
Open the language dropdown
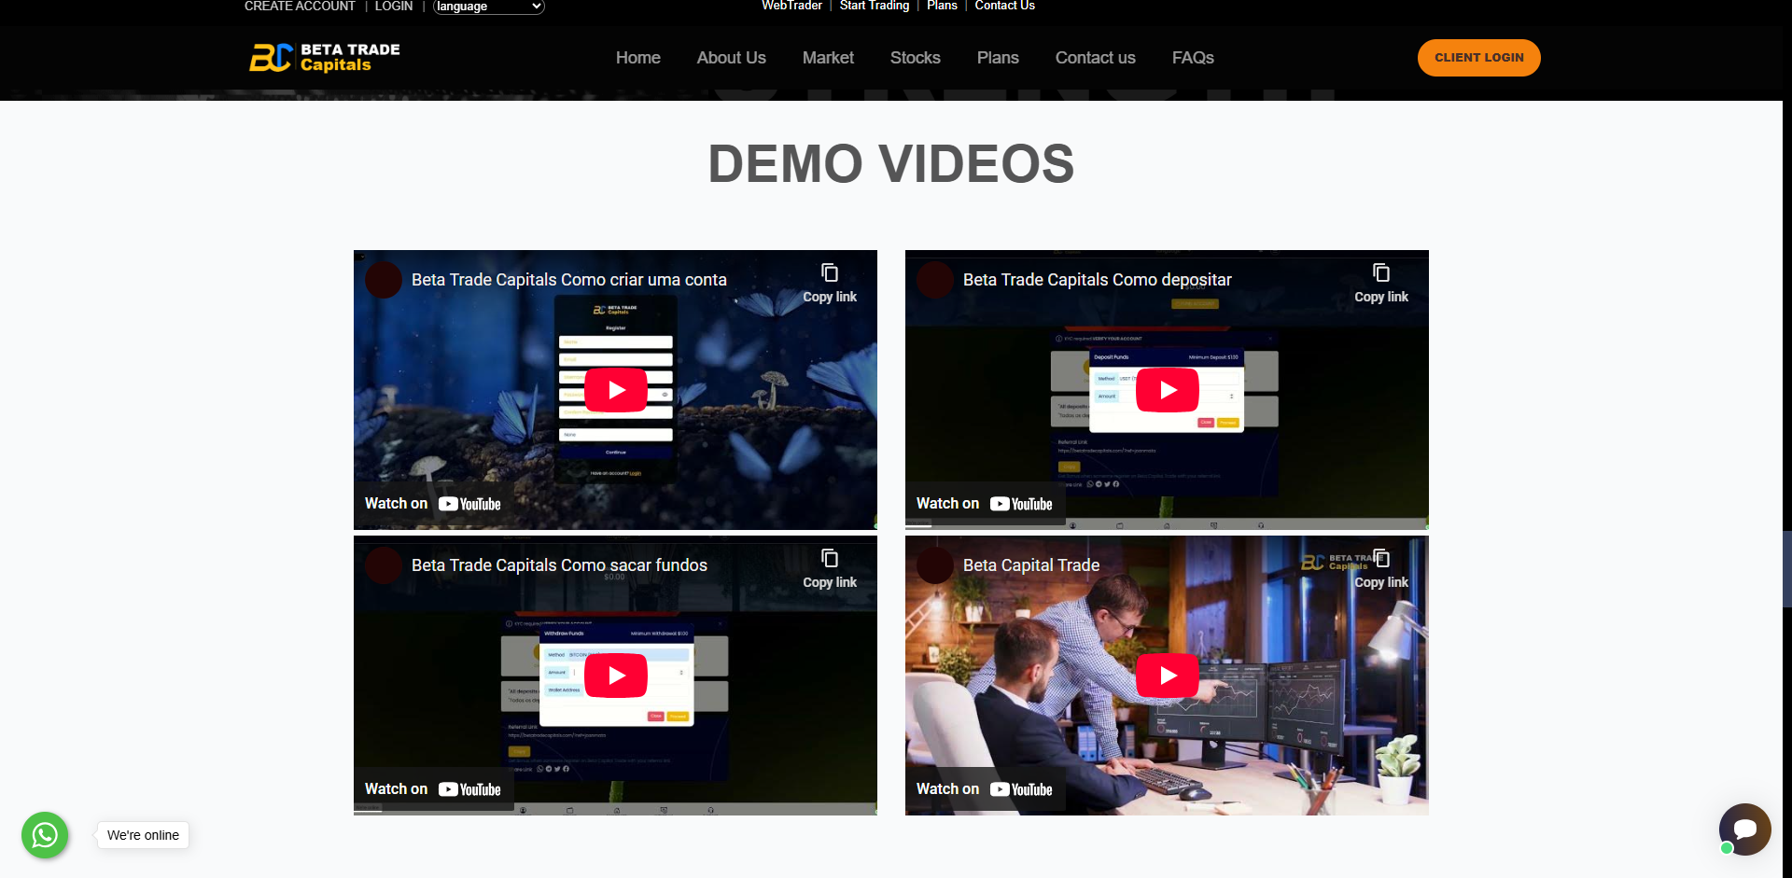coord(489,7)
